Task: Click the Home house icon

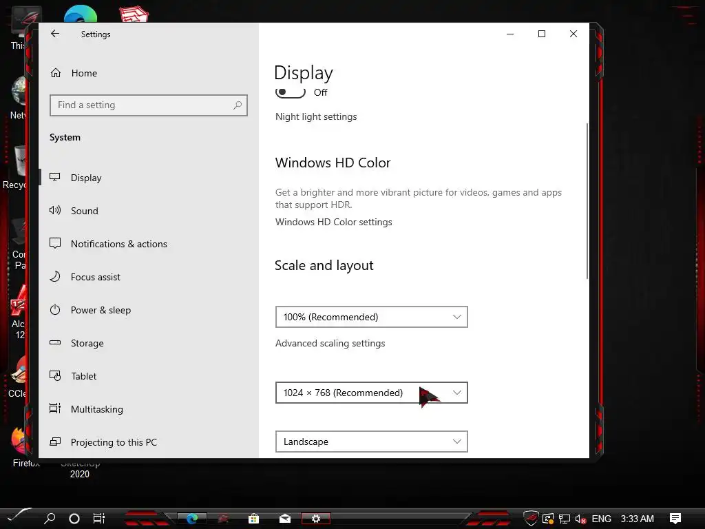Action: [56, 73]
